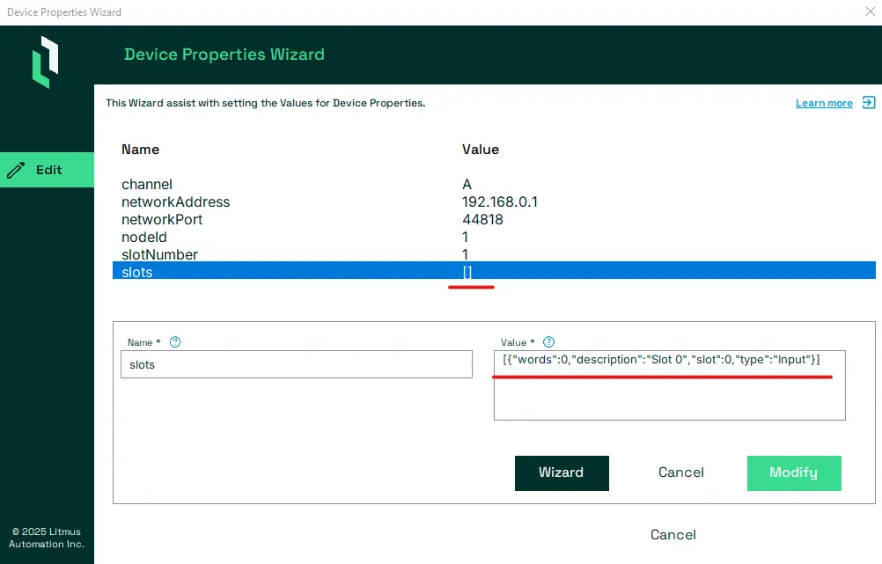Click the pencil Edit icon

(x=16, y=170)
